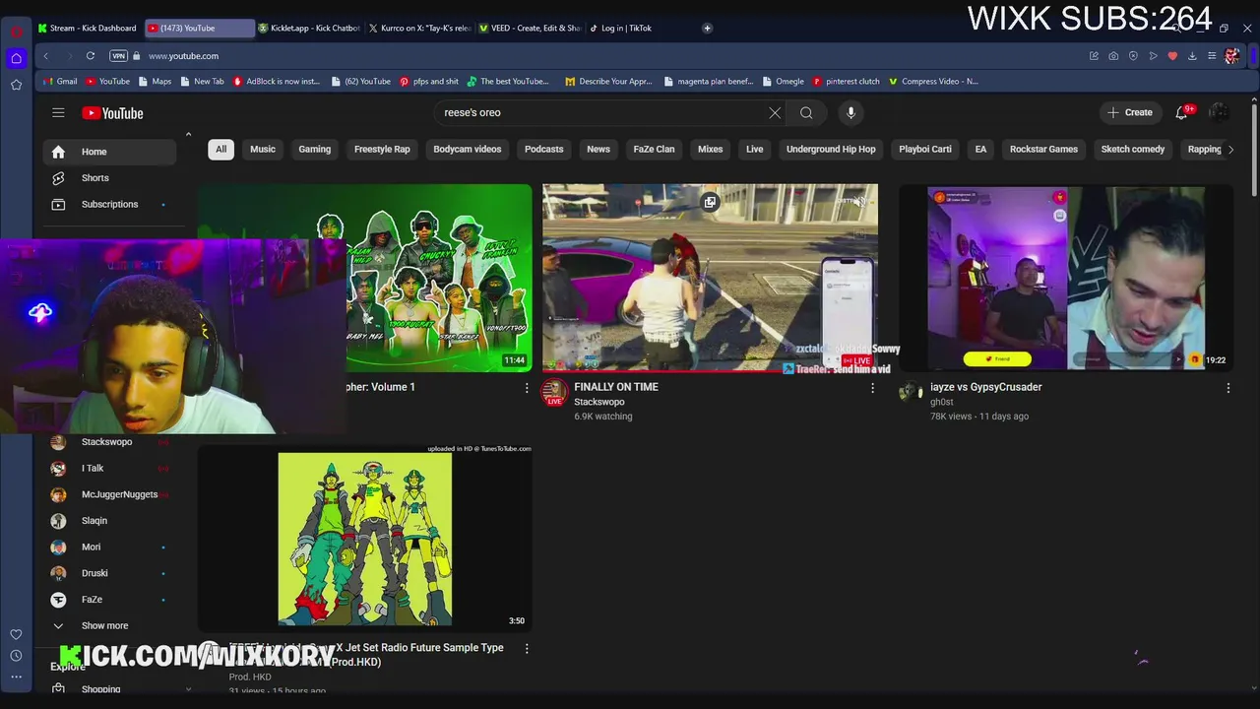Switch to the Kurrco on X tab

tap(419, 28)
